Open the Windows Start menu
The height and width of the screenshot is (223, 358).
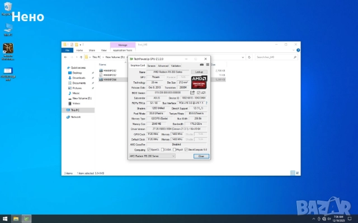pyautogui.click(x=4, y=219)
